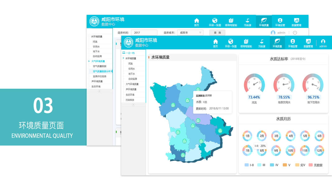The height and width of the screenshot is (186, 332).
Task: Collapse back window sidebar with arrow icon
Action: pos(99,91)
